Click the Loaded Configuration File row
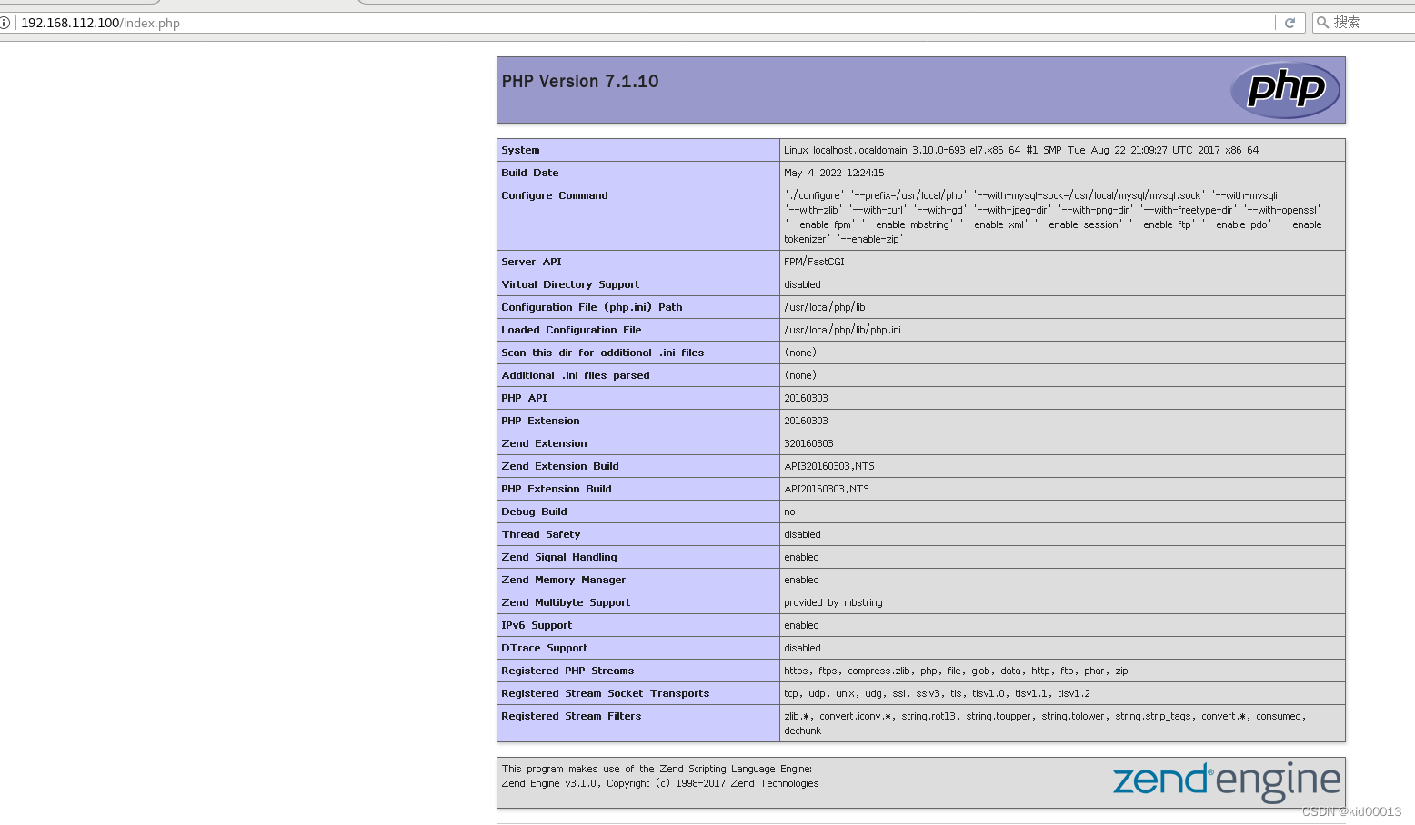This screenshot has width=1415, height=825. pos(571,330)
